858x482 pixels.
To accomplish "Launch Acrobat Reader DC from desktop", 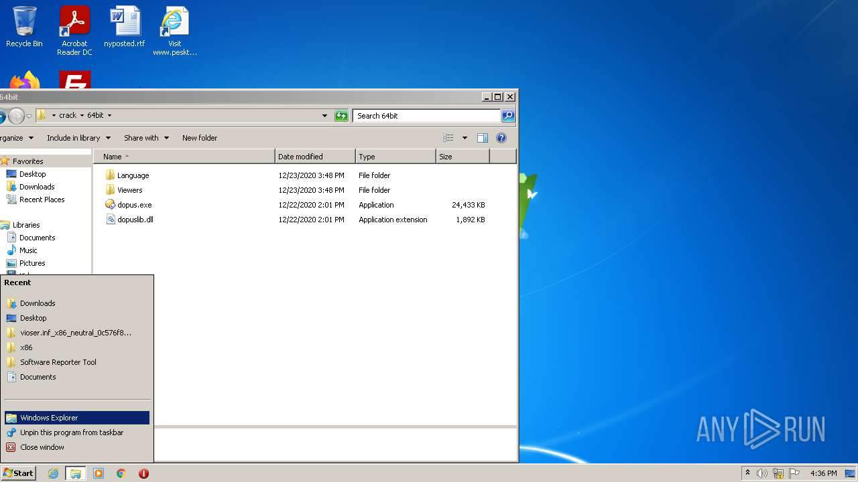I will [x=74, y=31].
